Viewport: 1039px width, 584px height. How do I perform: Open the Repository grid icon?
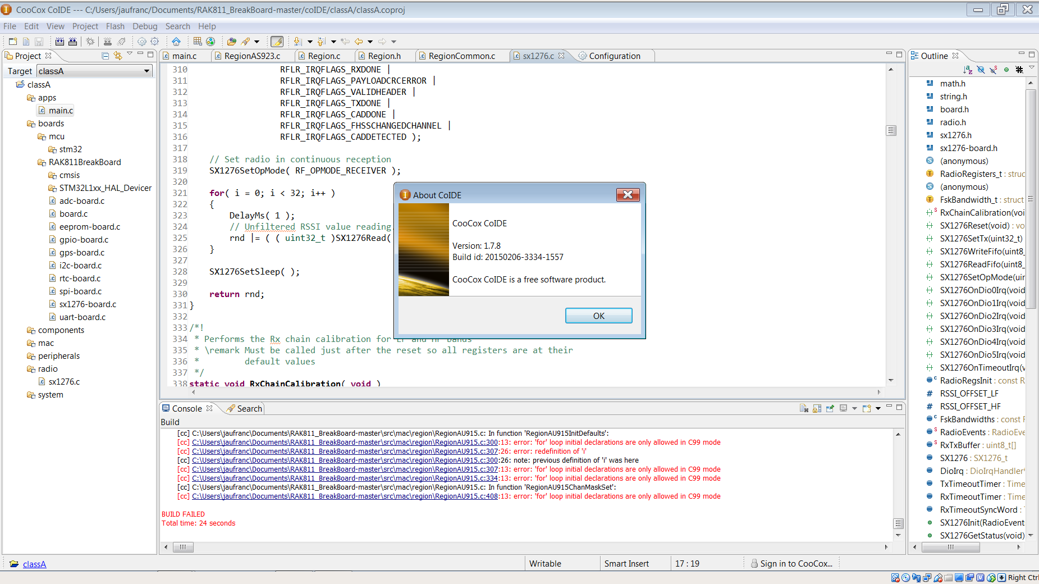tap(198, 42)
